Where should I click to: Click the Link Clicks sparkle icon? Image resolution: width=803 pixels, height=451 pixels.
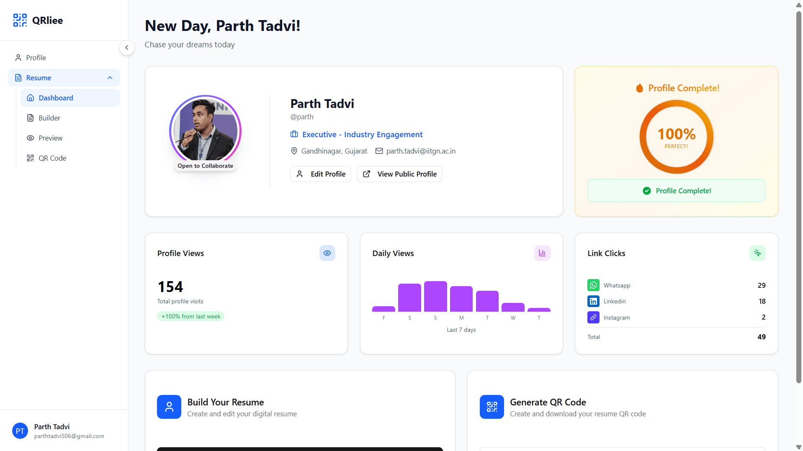(757, 253)
